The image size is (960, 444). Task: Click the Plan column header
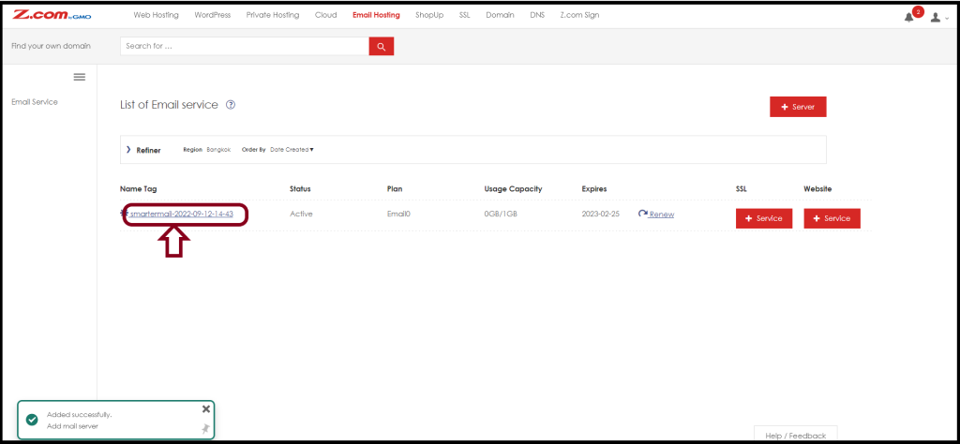[395, 189]
